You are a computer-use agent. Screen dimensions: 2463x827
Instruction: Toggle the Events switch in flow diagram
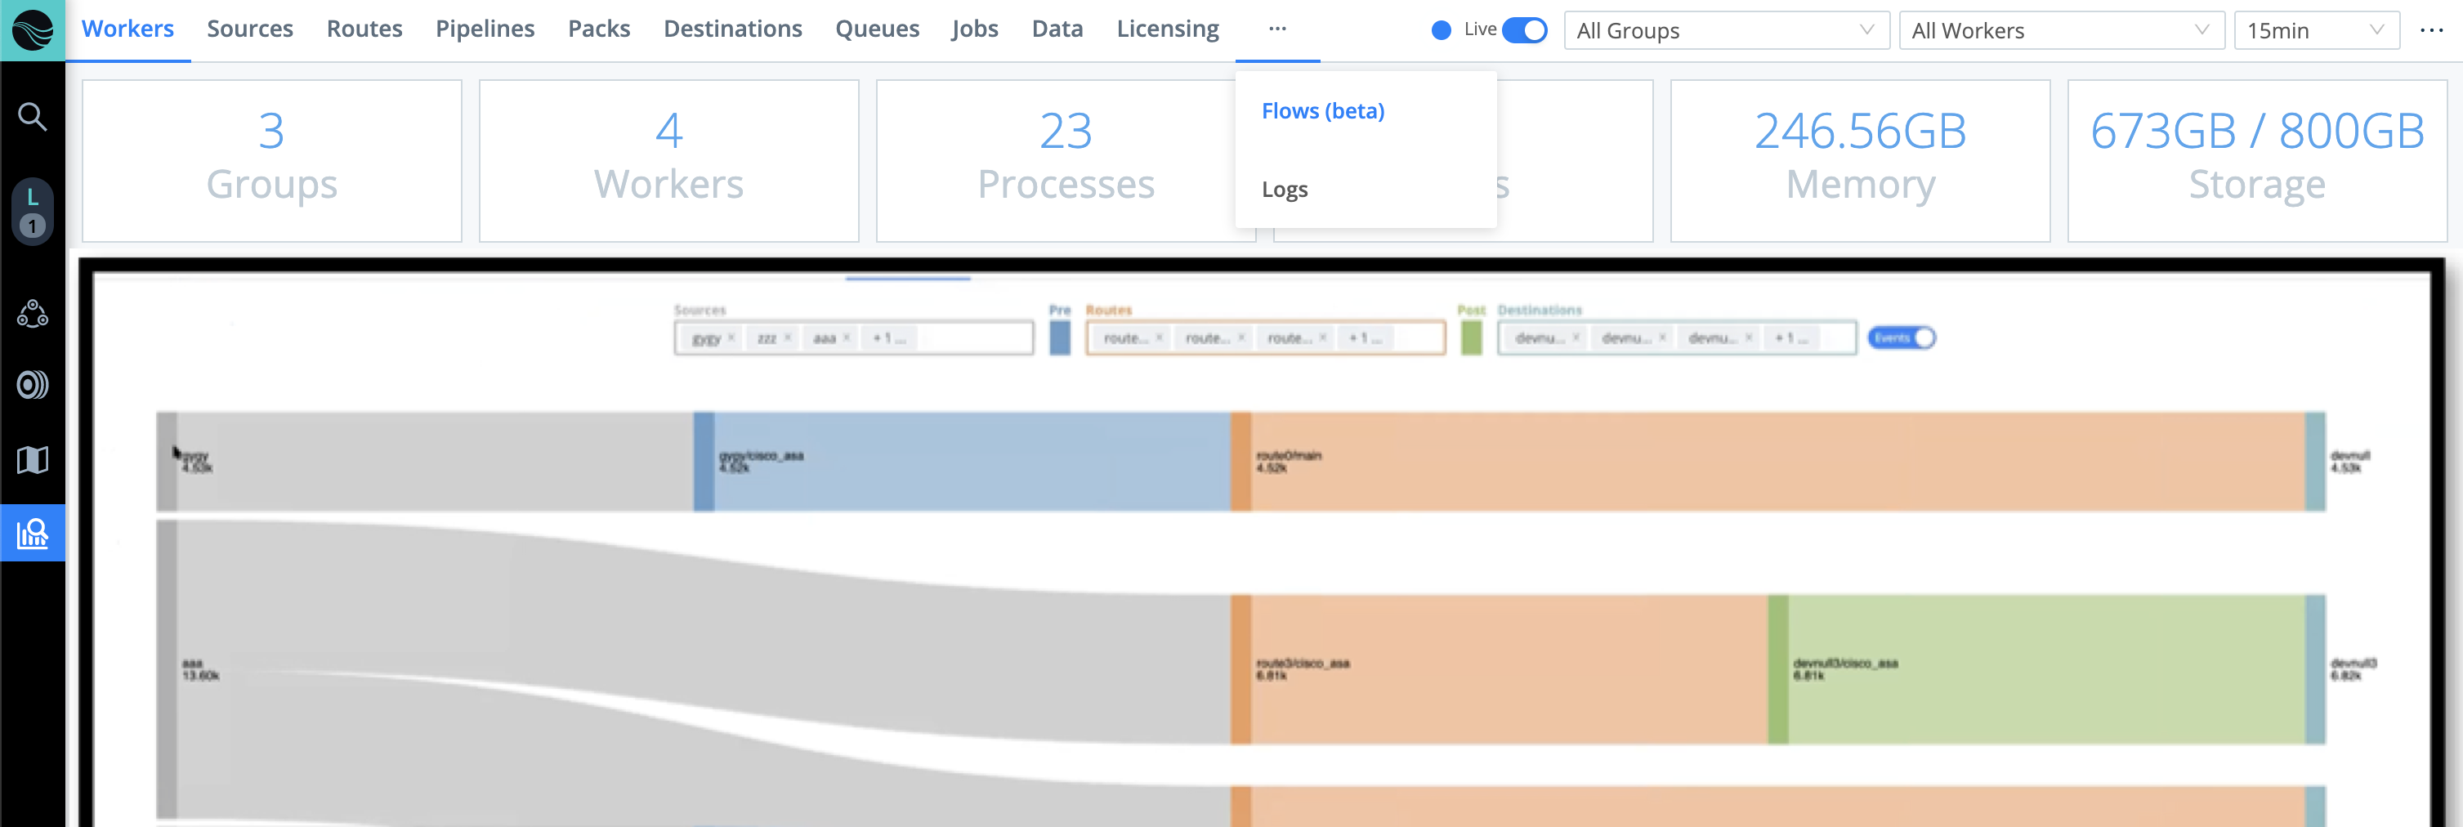[1901, 338]
